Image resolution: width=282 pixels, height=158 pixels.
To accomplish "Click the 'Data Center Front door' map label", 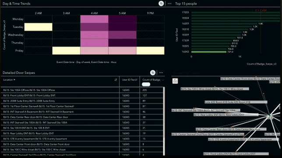I will point(250,79).
